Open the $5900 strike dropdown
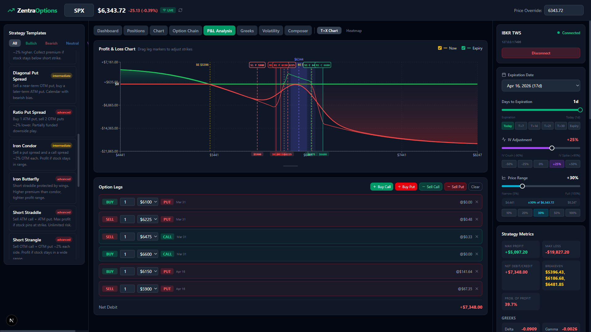This screenshot has width=591, height=332. point(148,289)
